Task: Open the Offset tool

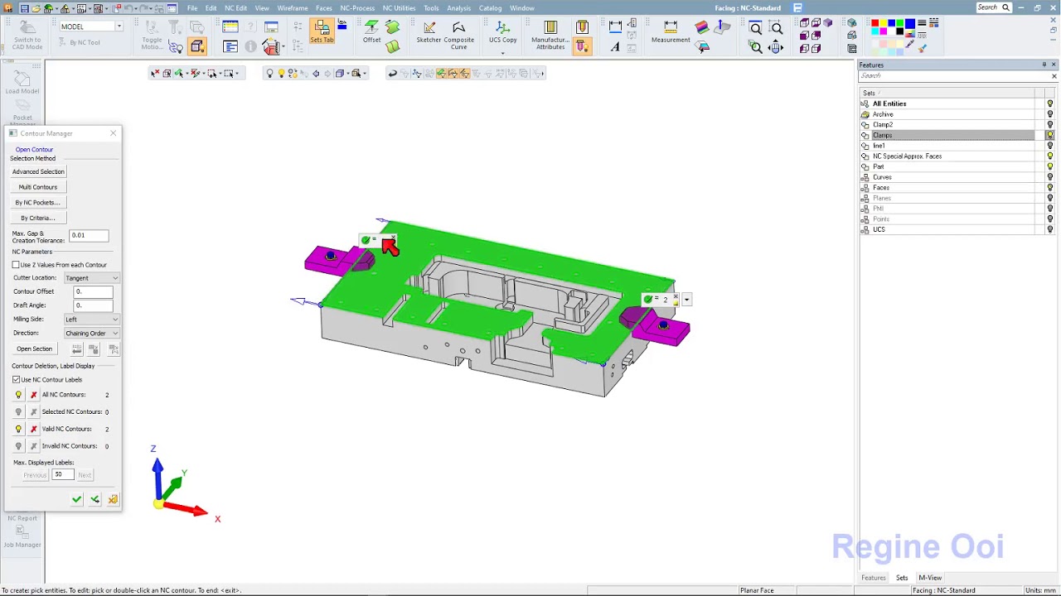Action: pyautogui.click(x=371, y=32)
